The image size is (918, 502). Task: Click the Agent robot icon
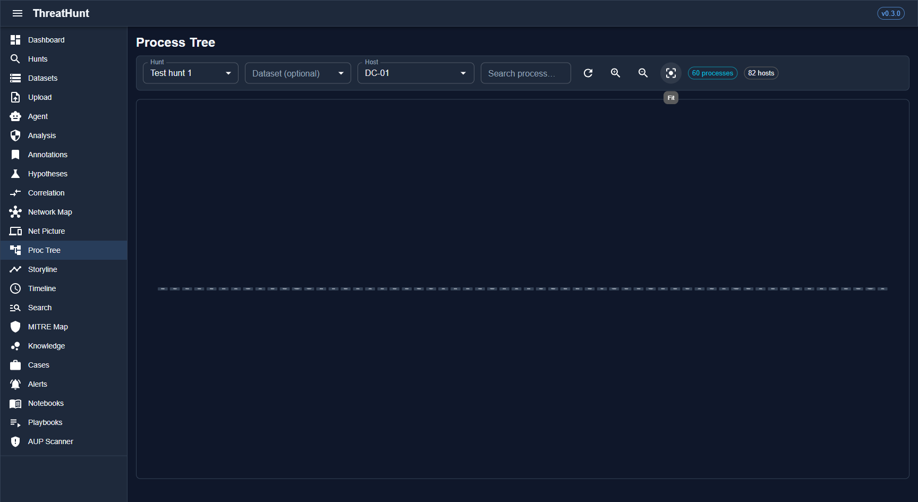15,116
